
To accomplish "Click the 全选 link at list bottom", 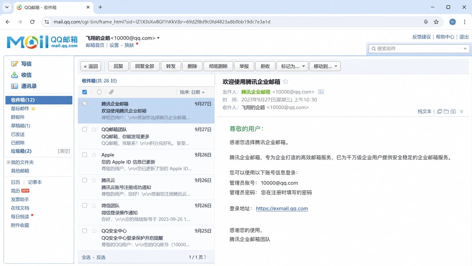I will [x=86, y=257].
